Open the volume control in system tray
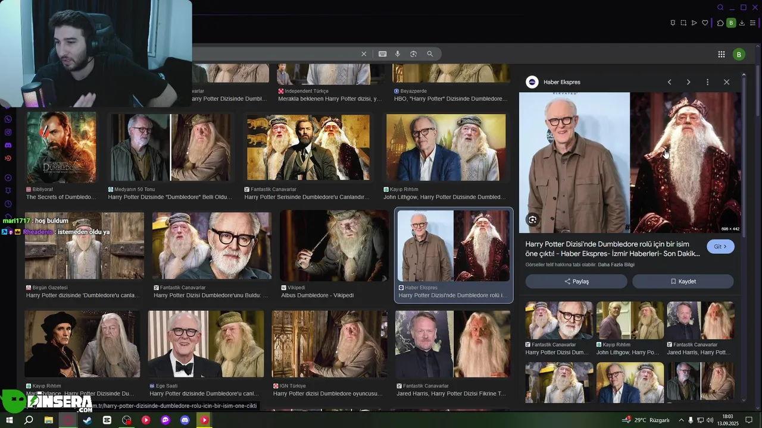The image size is (762, 428). (710, 420)
